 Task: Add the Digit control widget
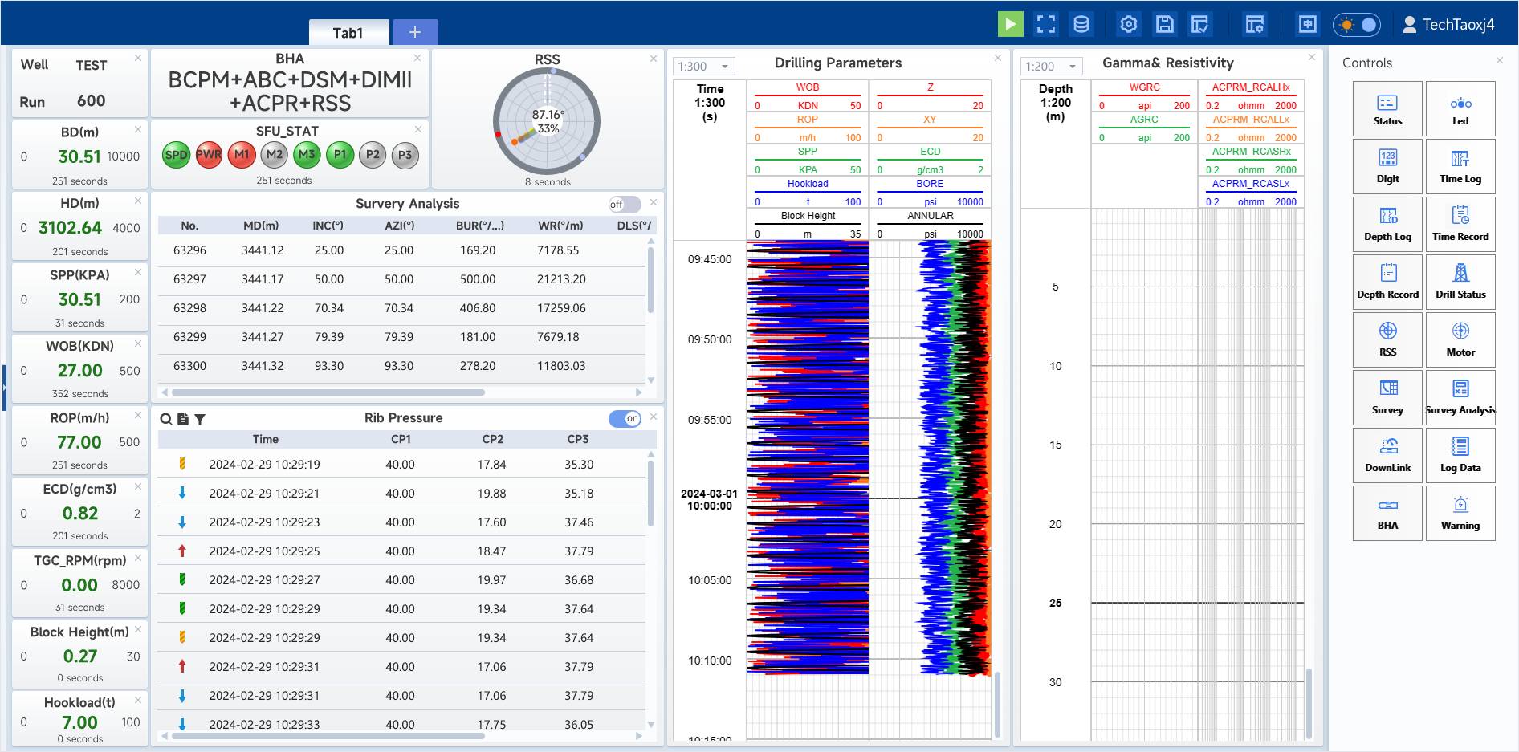point(1387,166)
